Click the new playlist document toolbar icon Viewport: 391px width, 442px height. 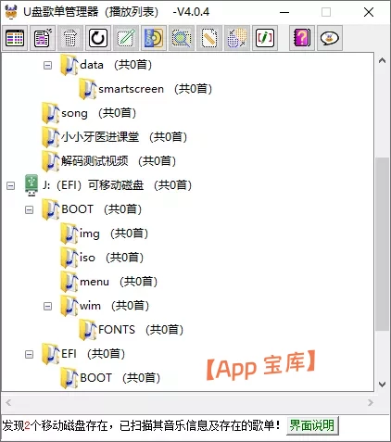[43, 38]
